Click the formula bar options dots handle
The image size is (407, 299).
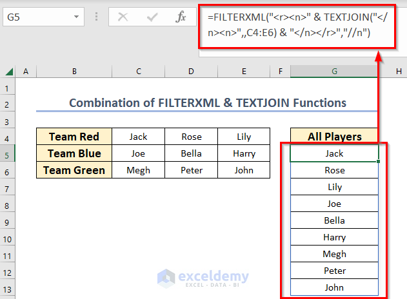coord(96,17)
